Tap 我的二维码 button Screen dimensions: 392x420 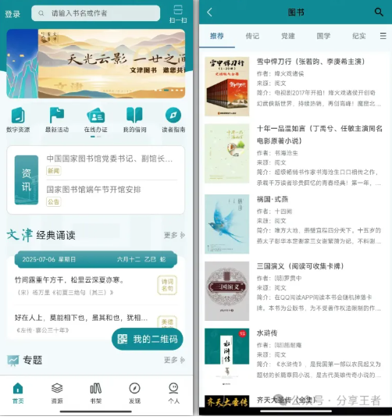click(148, 339)
